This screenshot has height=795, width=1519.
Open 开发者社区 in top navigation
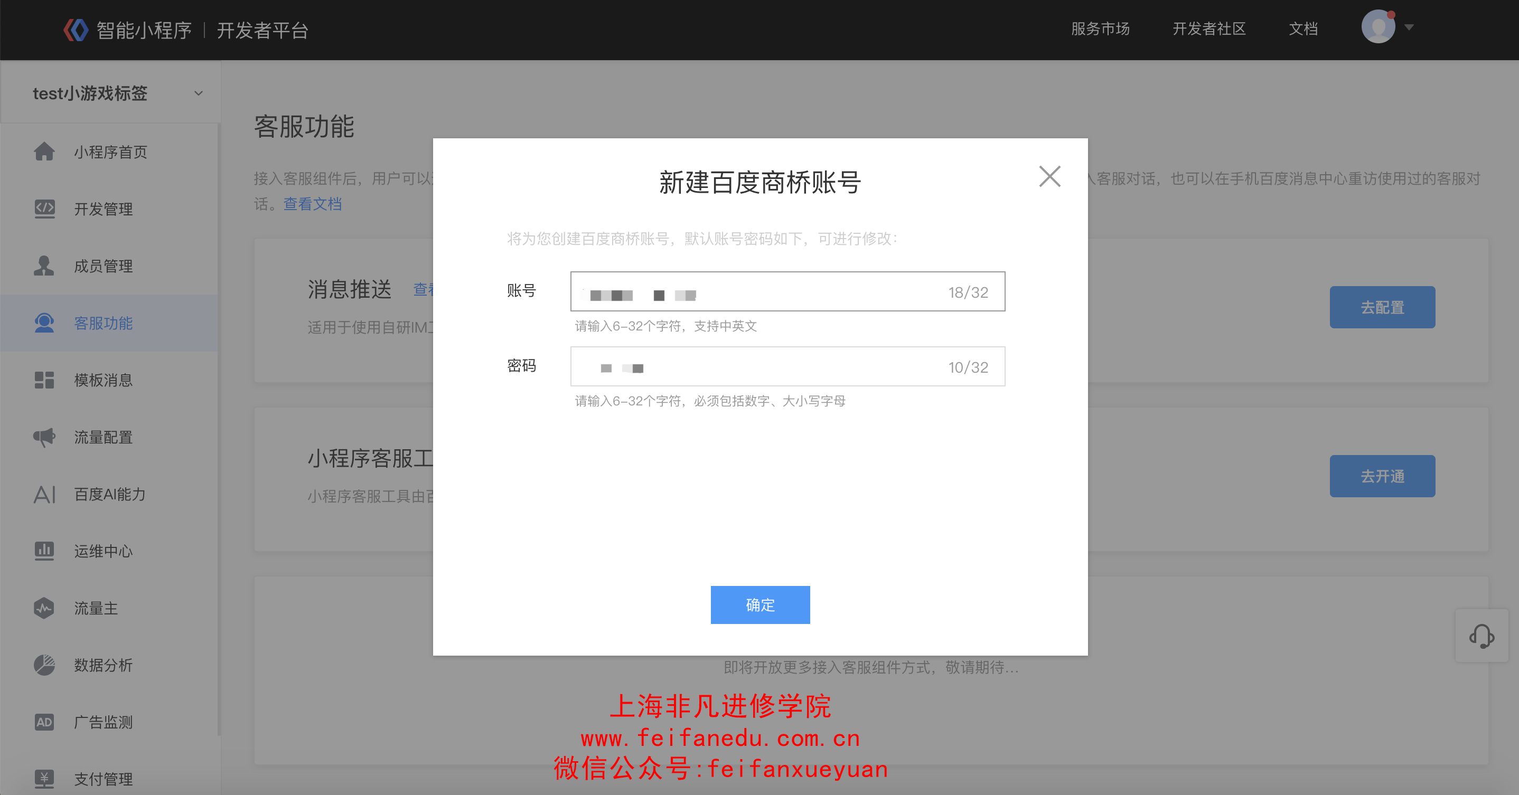tap(1209, 29)
